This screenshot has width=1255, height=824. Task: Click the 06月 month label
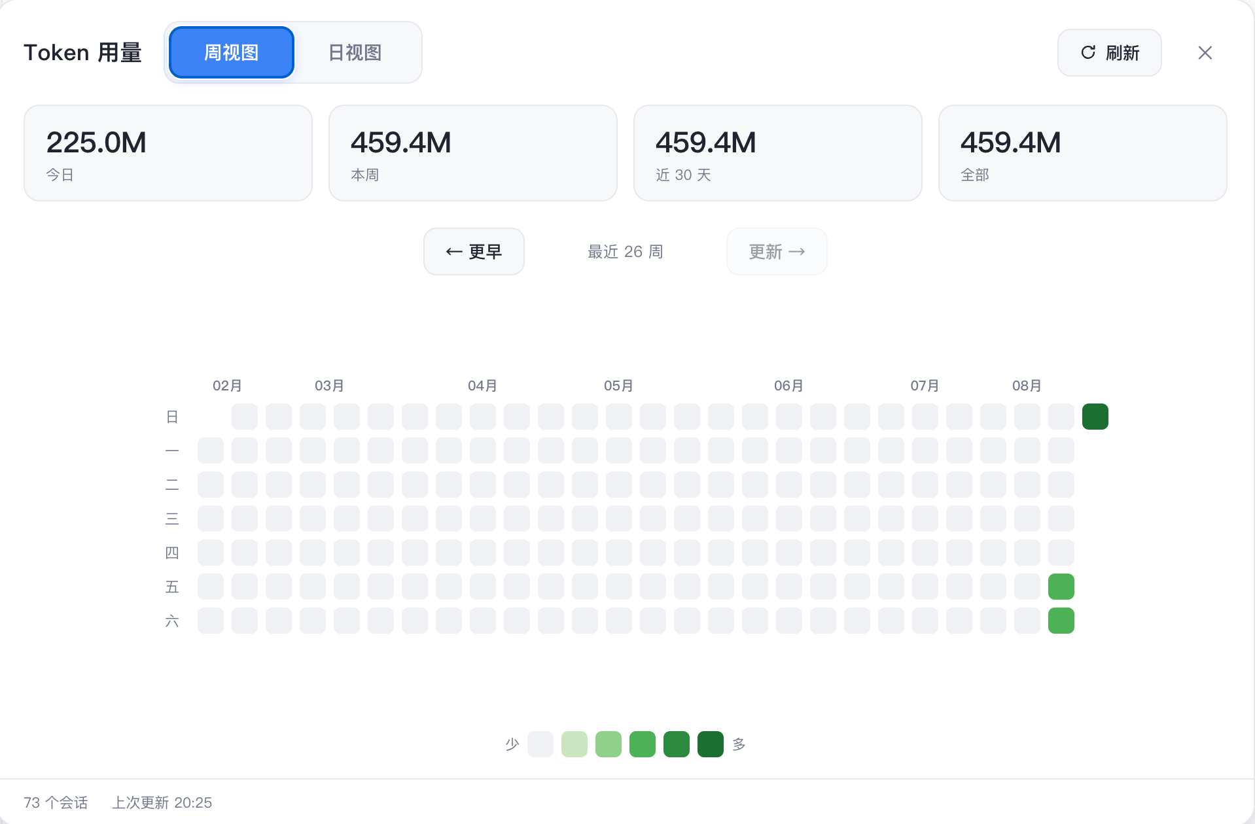coord(789,386)
